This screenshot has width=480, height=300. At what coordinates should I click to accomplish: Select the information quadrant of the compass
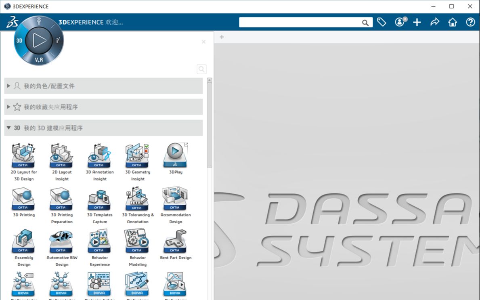[x=58, y=40]
